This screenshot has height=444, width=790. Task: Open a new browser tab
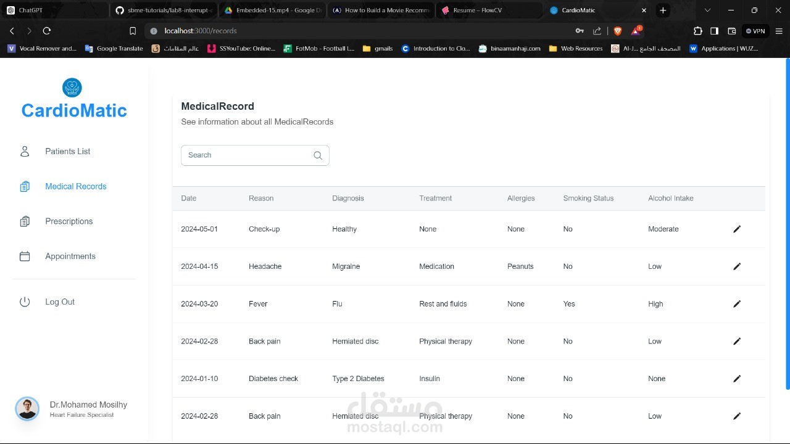(x=663, y=10)
